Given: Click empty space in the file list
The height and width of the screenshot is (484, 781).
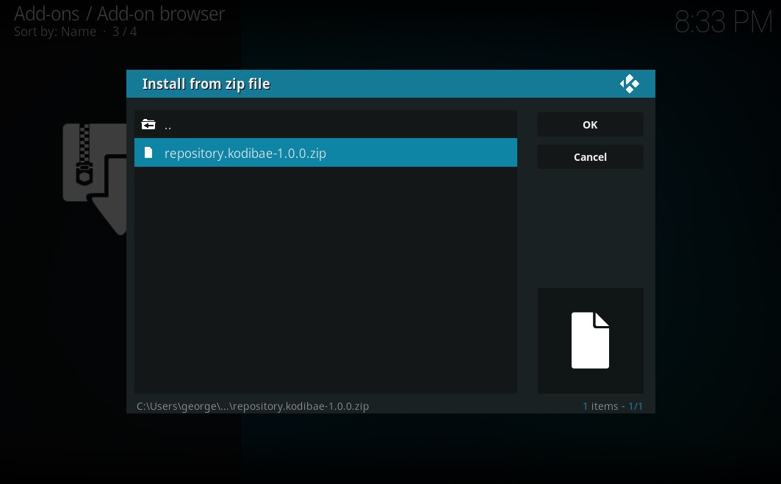Looking at the screenshot, I should [x=325, y=279].
